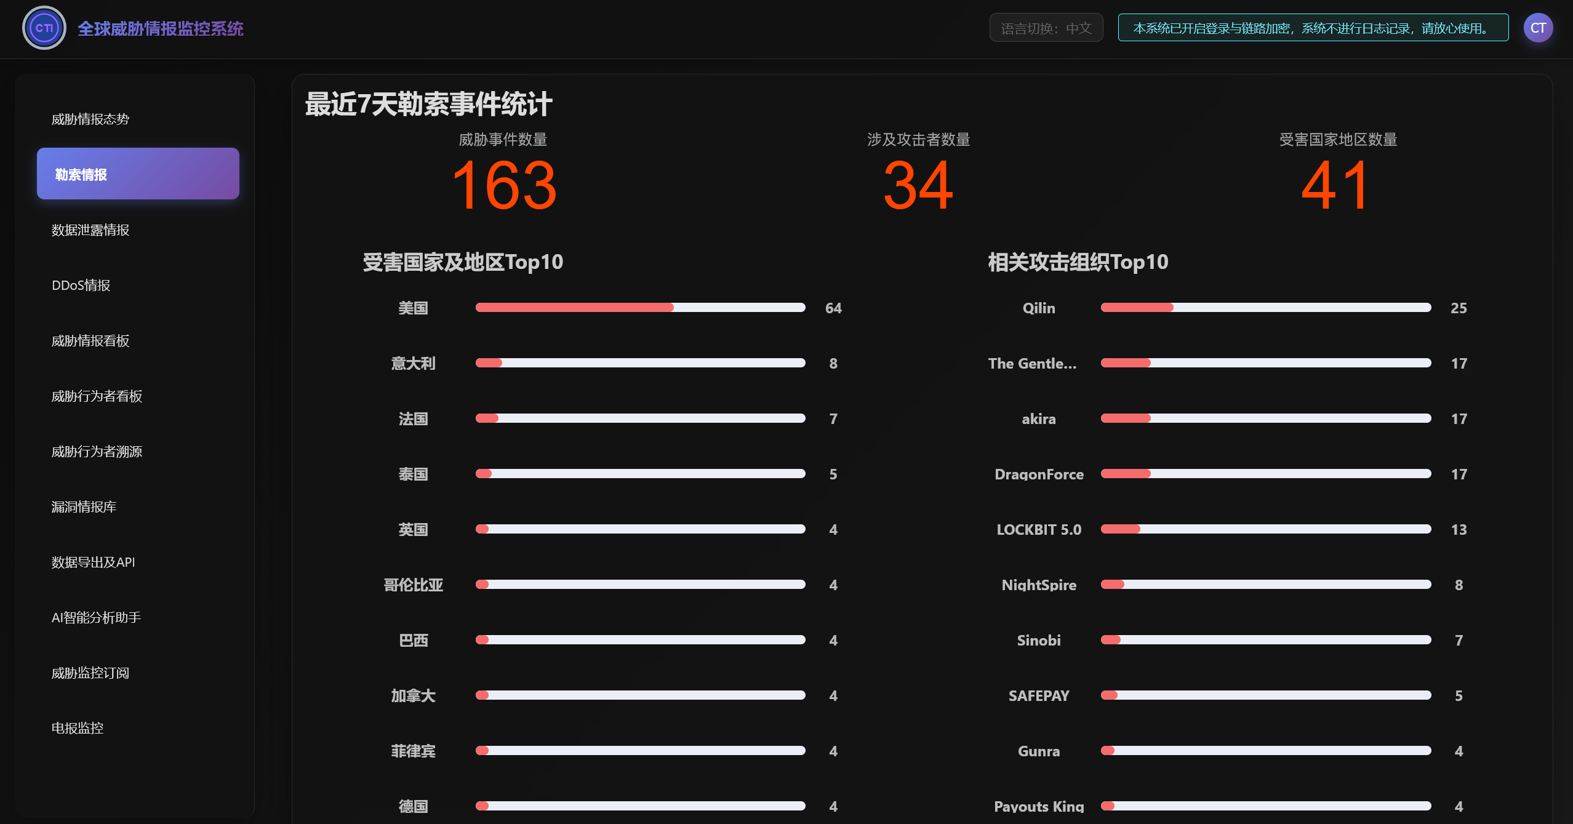Open 电报监控 telegram monitoring

point(77,727)
